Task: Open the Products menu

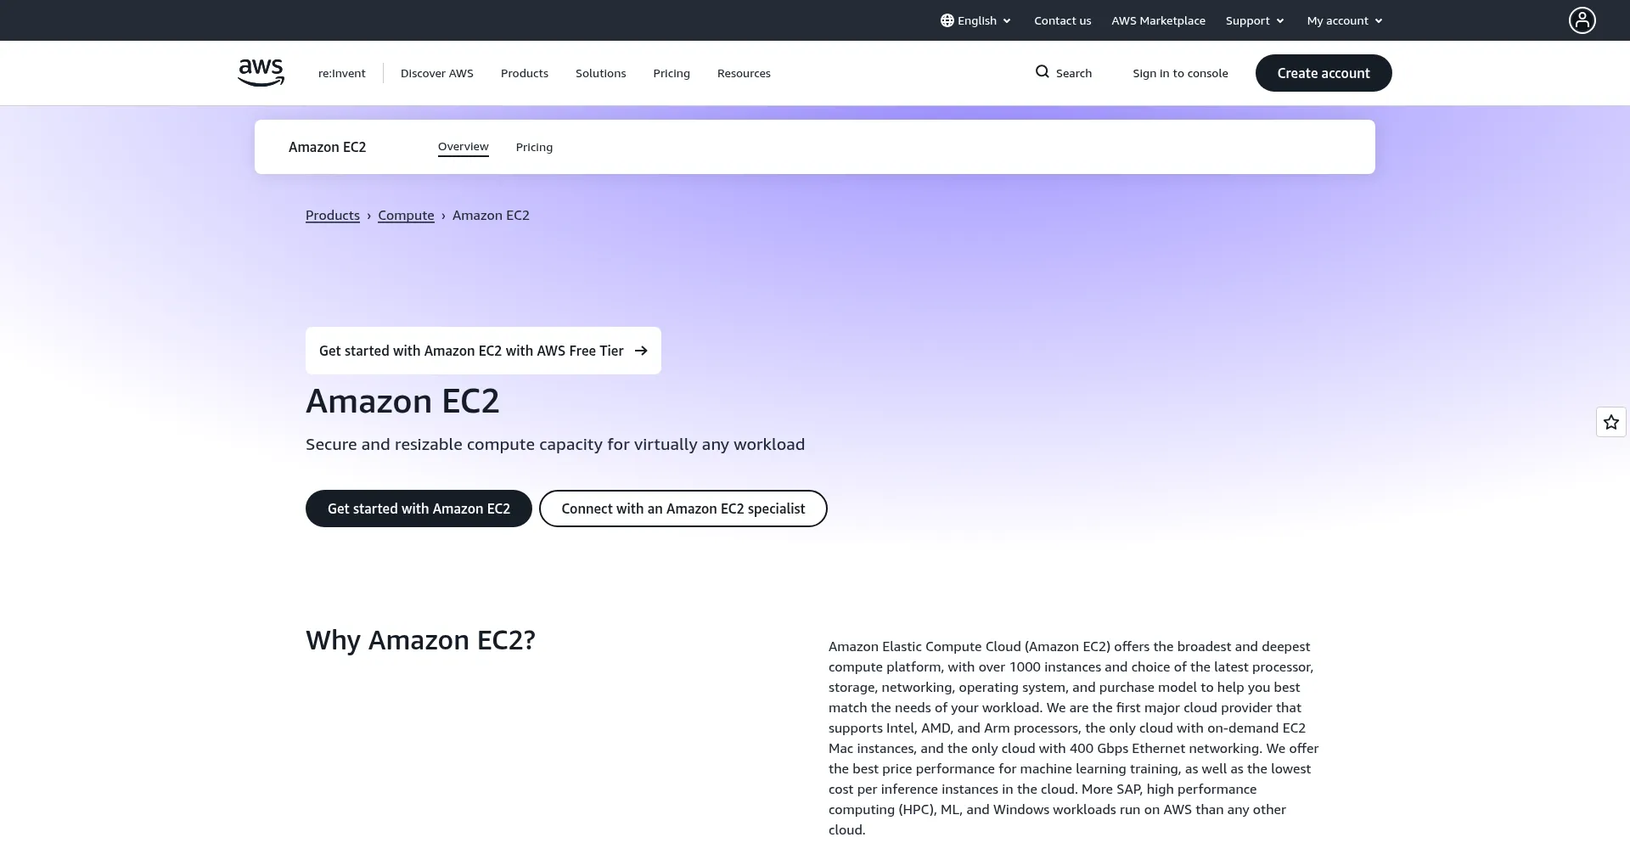Action: click(x=524, y=73)
